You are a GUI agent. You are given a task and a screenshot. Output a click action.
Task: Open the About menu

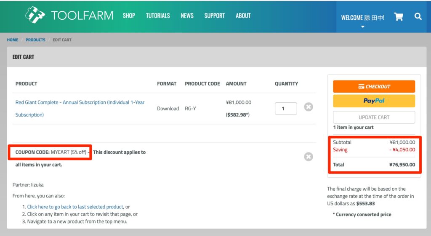[x=243, y=16]
